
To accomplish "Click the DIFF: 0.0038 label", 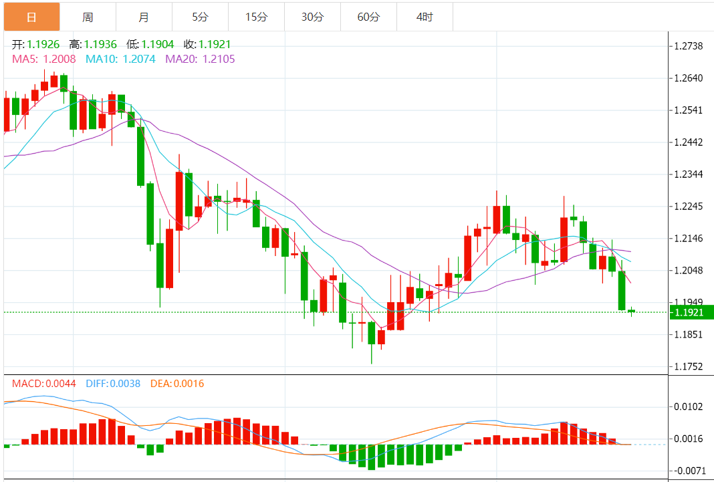I will point(113,384).
